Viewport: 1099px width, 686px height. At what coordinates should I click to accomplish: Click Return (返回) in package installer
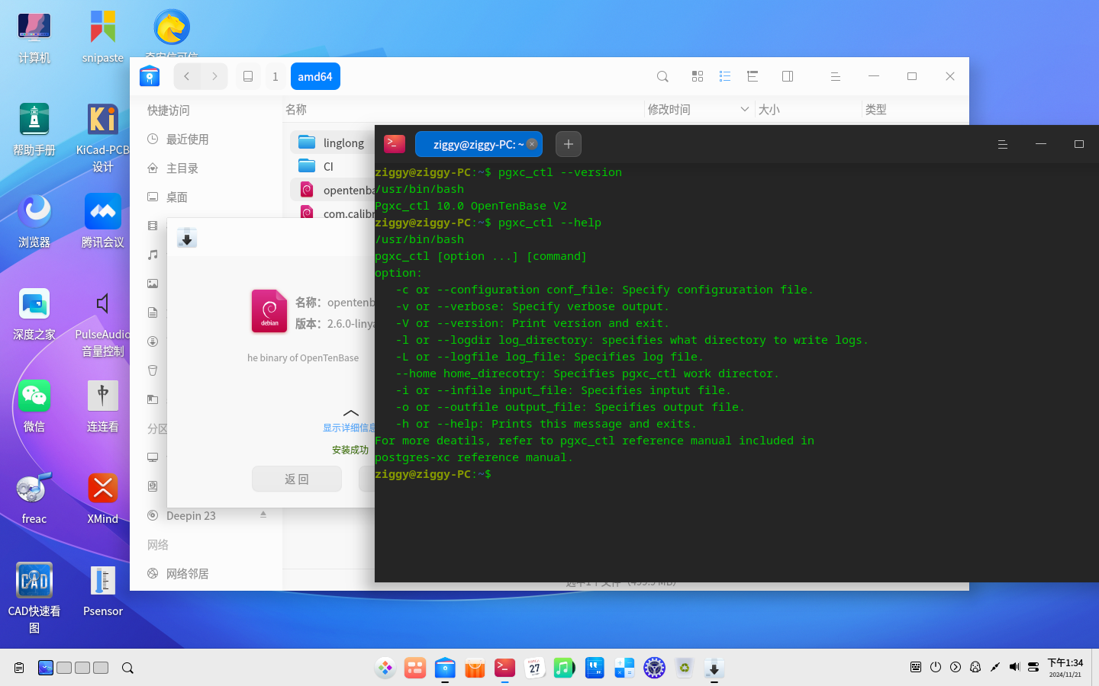click(297, 479)
